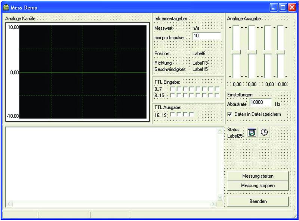Click the 'TTL Ausgabe:' label
Screen dimensions: 299x221
[168, 107]
